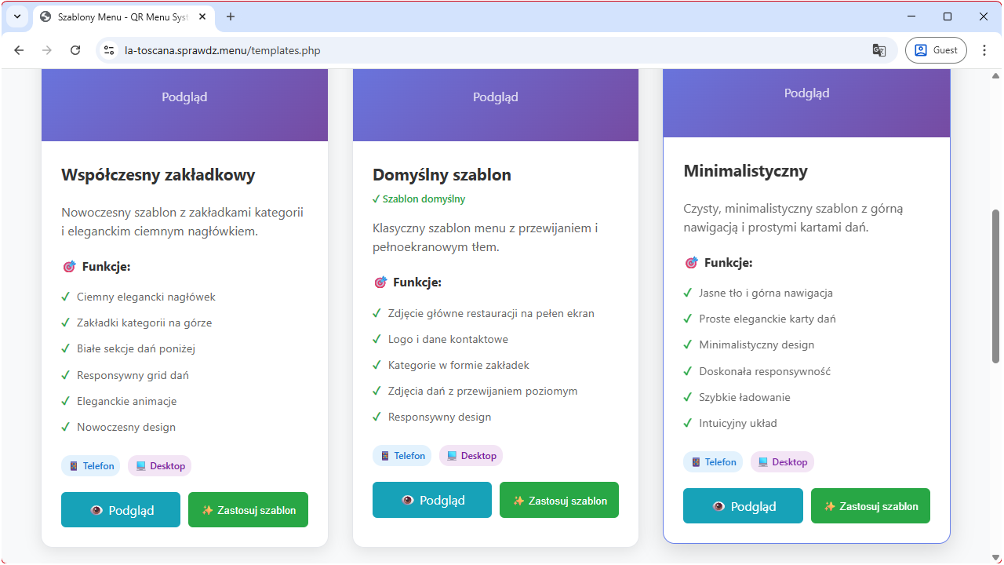Open a new browser tab

pos(231,16)
